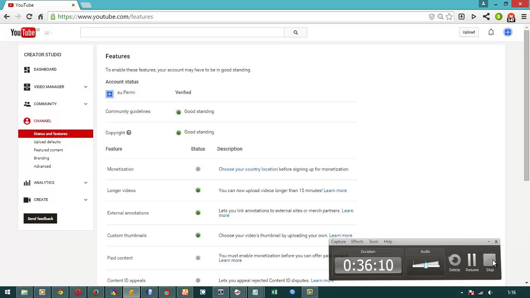Click the share extension icon

[x=486, y=17]
